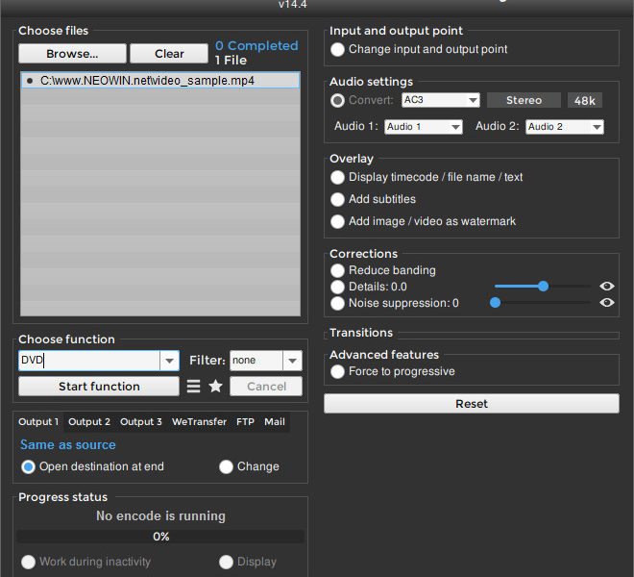Screen dimensions: 634x577
Task: Click the Details slider handle
Action: [543, 286]
